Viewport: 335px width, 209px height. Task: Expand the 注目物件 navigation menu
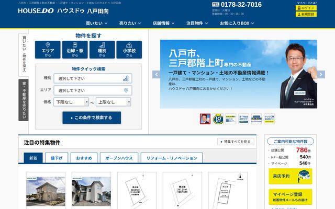click(197, 23)
